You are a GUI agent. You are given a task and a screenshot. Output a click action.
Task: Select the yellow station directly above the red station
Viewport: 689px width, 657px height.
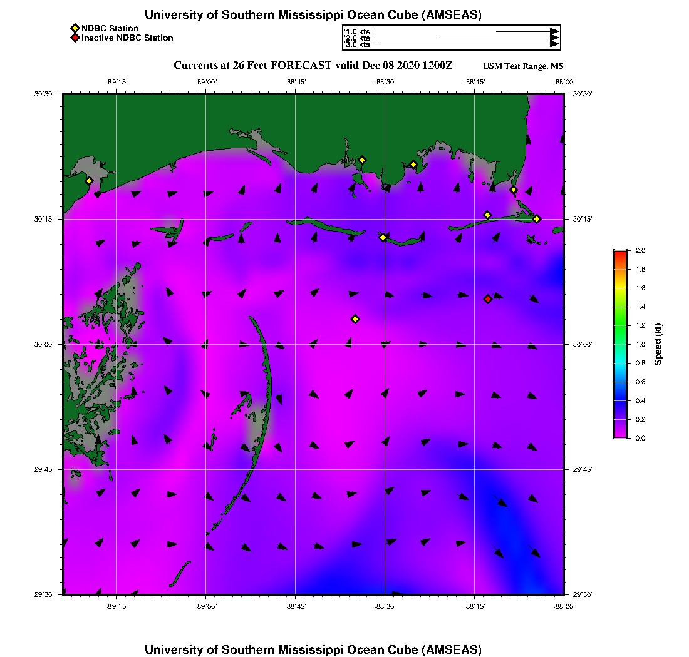(487, 215)
